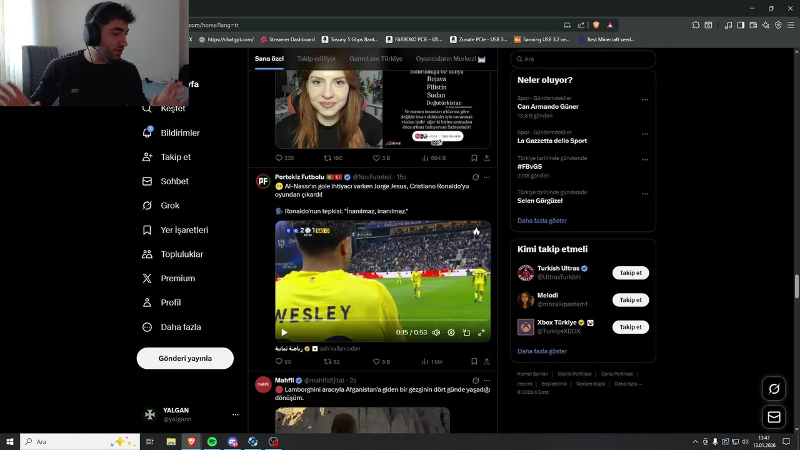This screenshot has width=800, height=450.
Task: Open the Portekiz Futbolu post options menu
Action: tap(487, 177)
